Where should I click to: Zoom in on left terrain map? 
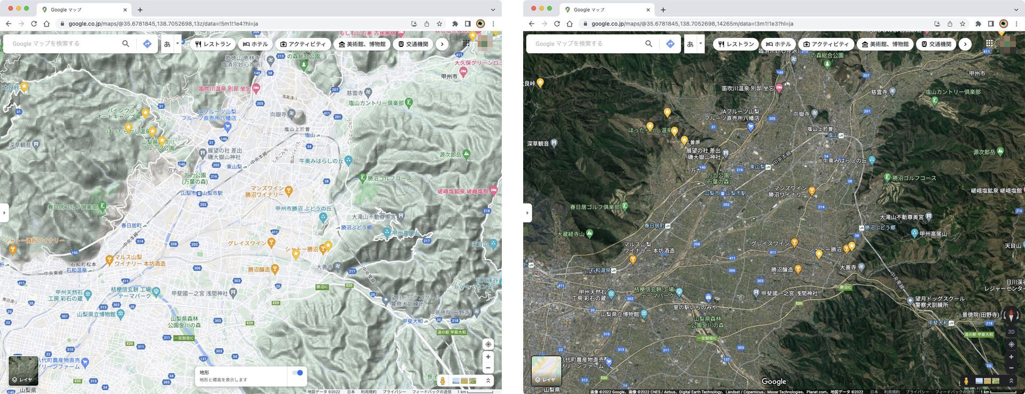point(488,357)
